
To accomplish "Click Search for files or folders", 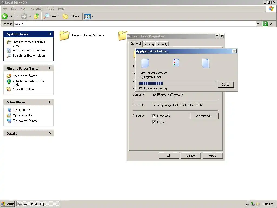I will tap(29, 56).
